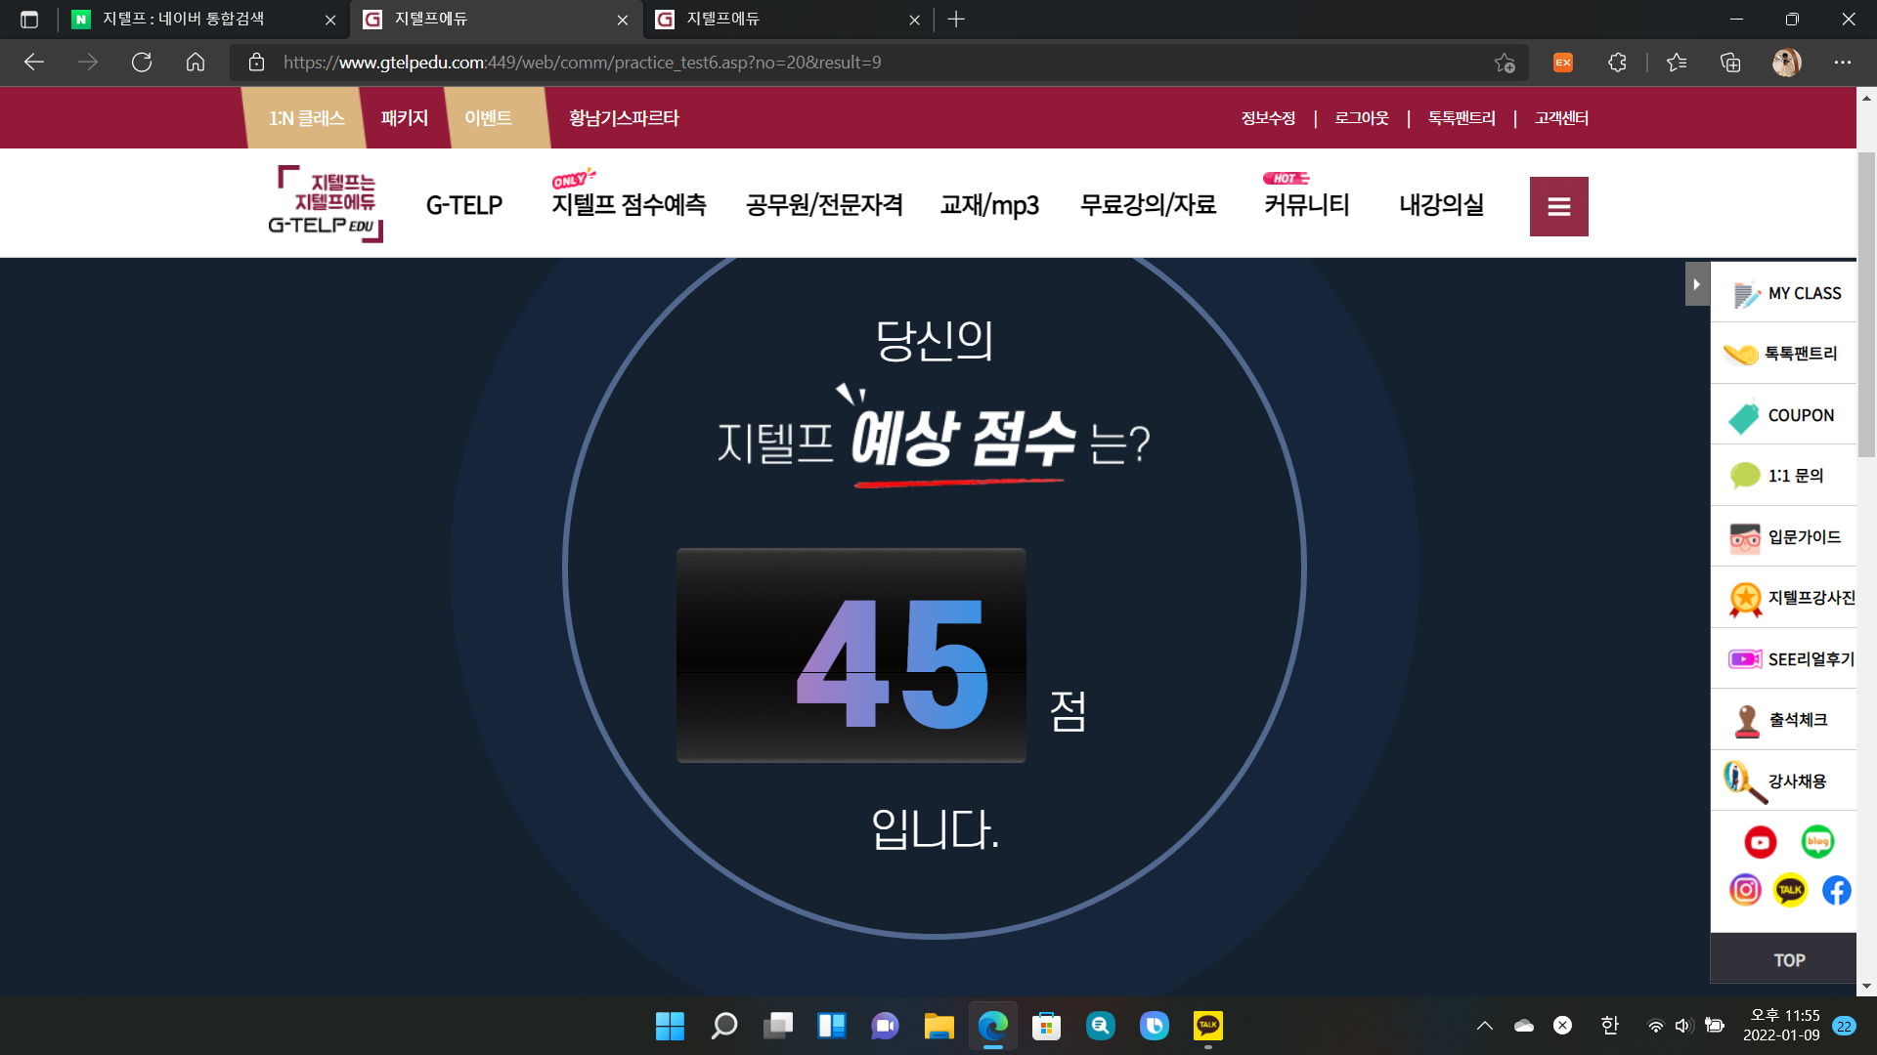
Task: Click the page vertical scrollbar thumb
Action: (x=1866, y=303)
